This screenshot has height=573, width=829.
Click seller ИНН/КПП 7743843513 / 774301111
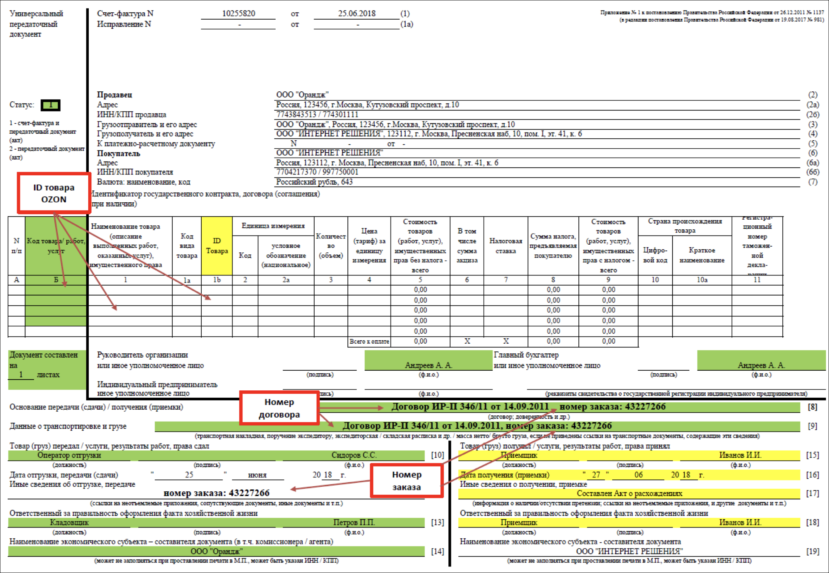[x=317, y=114]
